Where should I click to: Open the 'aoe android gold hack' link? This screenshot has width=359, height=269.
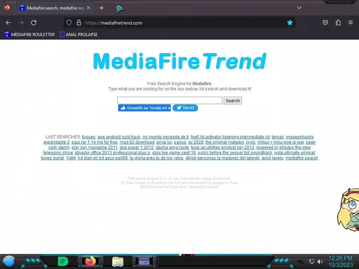(x=119, y=137)
